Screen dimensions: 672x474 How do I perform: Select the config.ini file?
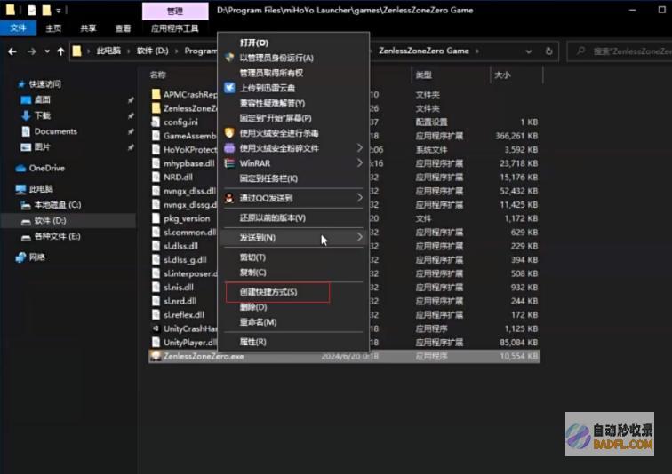coord(180,122)
